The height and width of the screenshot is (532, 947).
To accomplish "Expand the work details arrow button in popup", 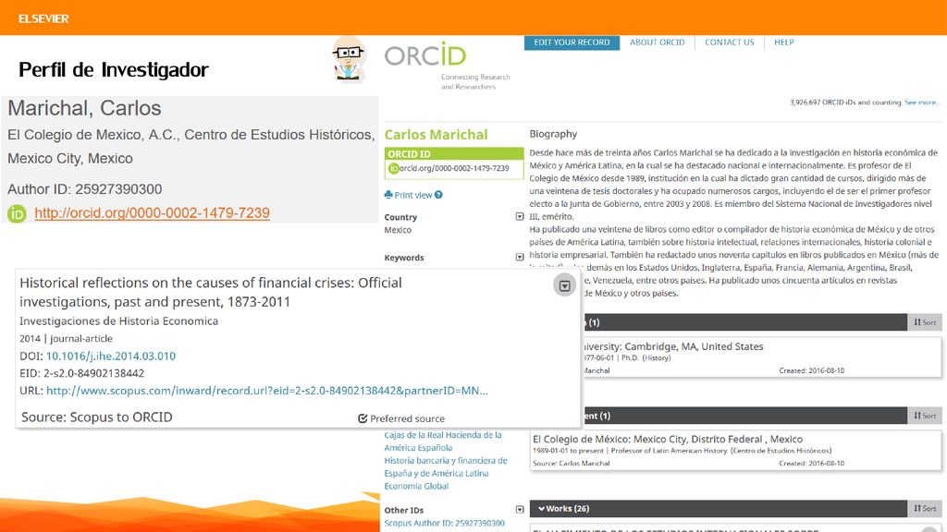I will (x=565, y=285).
